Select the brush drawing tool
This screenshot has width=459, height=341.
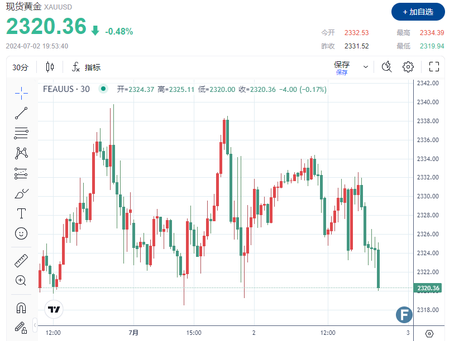point(21,193)
